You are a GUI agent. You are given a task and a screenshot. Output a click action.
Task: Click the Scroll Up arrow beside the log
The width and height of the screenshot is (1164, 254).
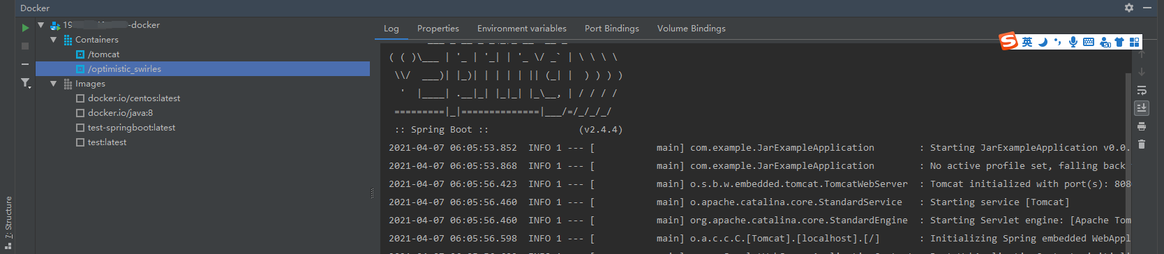click(x=1142, y=54)
